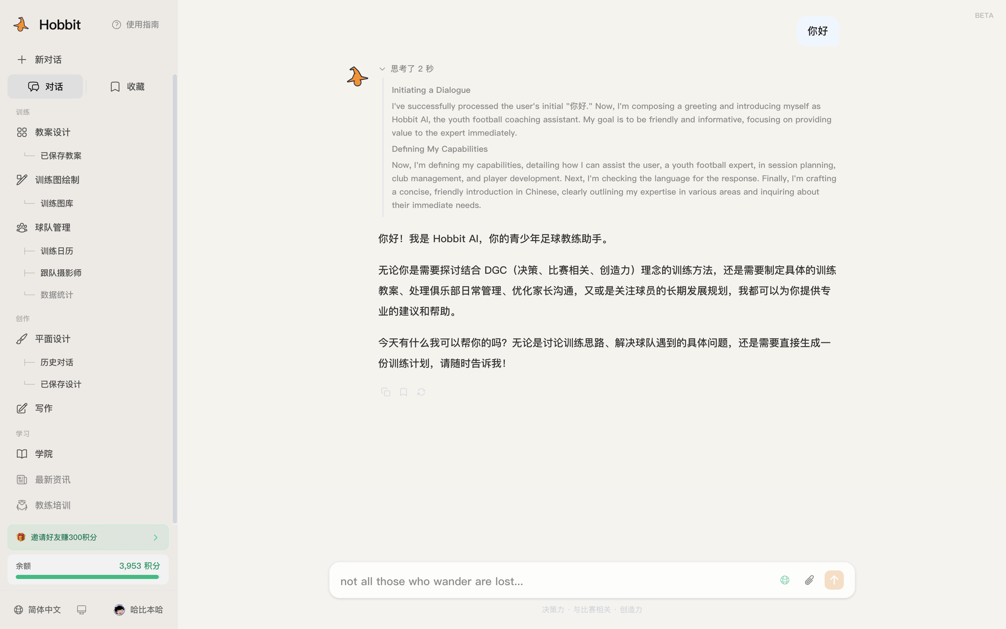Viewport: 1006px width, 629px height.
Task: Collapse the thinking process panel
Action: [x=381, y=69]
